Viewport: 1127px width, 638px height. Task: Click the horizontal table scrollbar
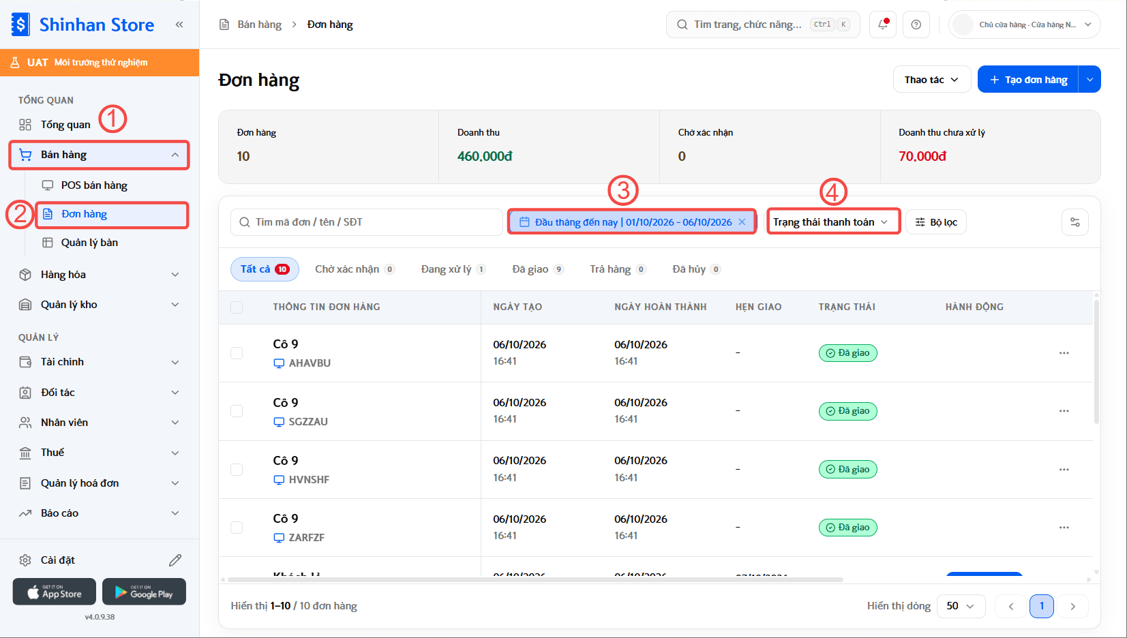(535, 579)
